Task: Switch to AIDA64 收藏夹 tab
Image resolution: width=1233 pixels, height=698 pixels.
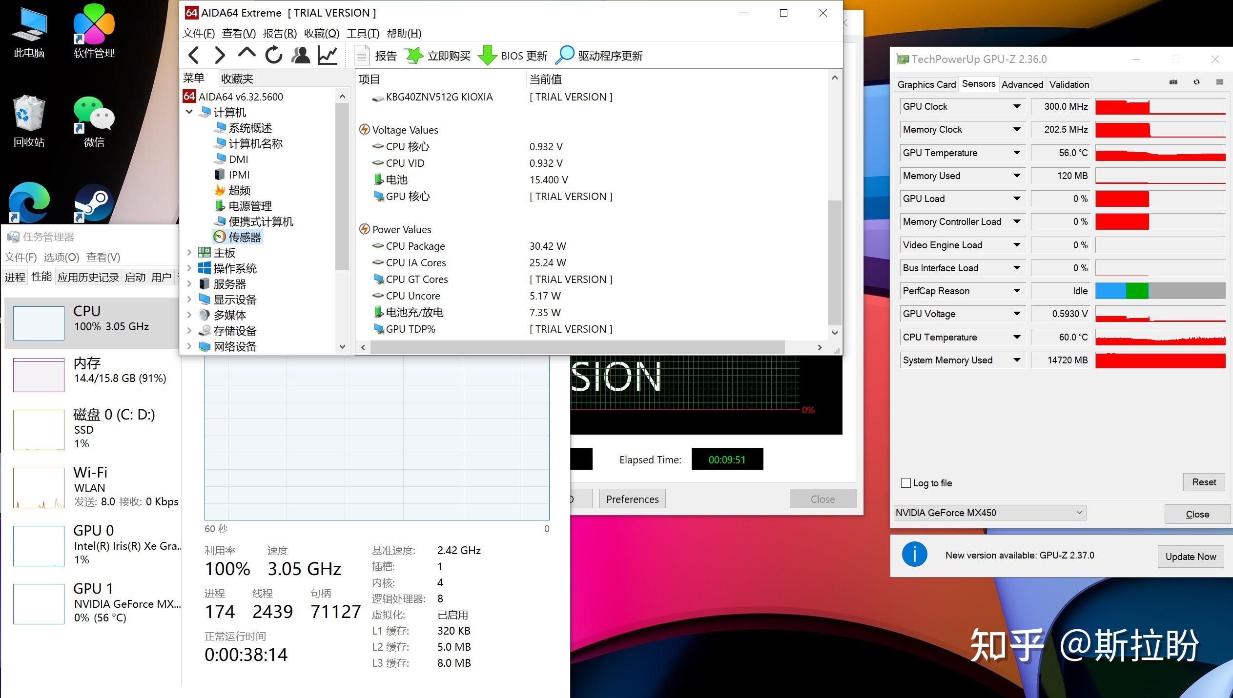Action: [237, 79]
